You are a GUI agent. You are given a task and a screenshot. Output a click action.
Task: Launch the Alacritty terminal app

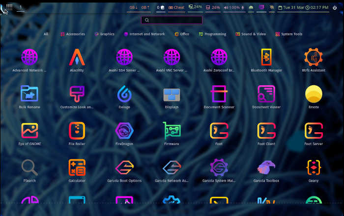point(77,58)
